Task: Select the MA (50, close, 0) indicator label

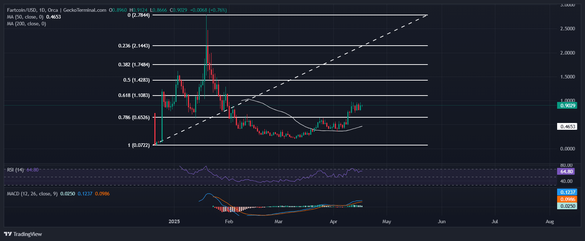Action: [25, 17]
